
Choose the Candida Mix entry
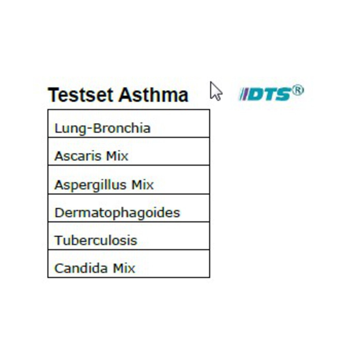(x=129, y=264)
